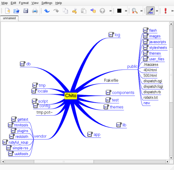The height and width of the screenshot is (170, 174).
Task: Open the find magnifier tool
Action: tap(135, 11)
